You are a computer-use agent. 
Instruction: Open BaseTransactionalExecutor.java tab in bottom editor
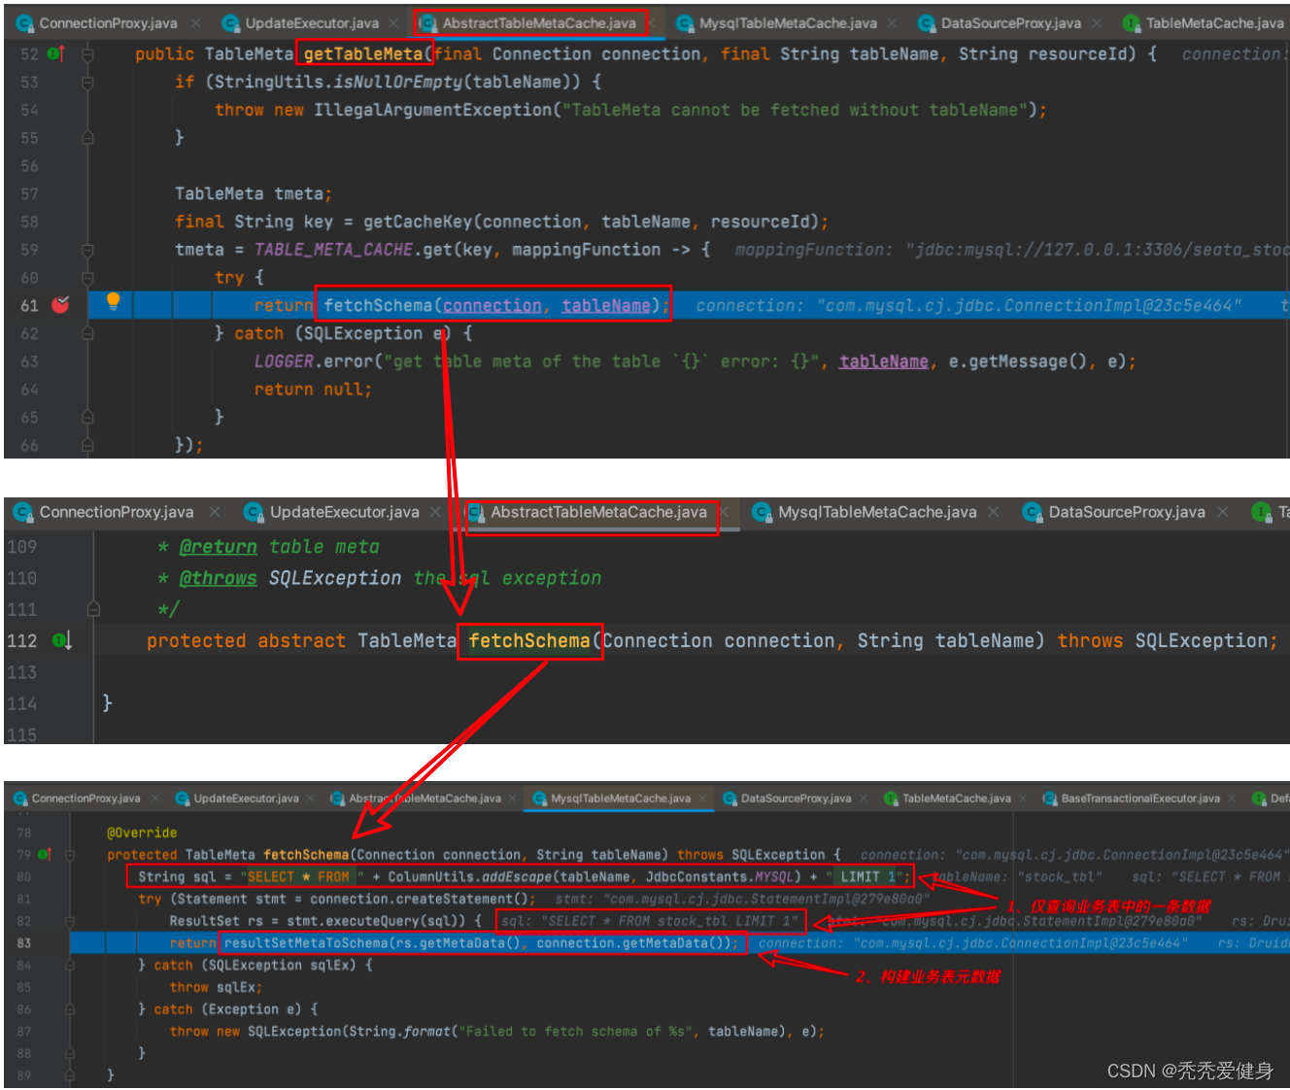pos(1140,799)
